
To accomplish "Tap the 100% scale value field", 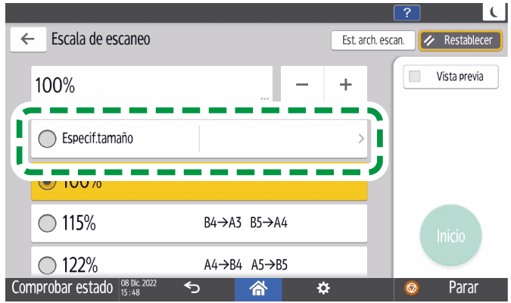I will (151, 85).
